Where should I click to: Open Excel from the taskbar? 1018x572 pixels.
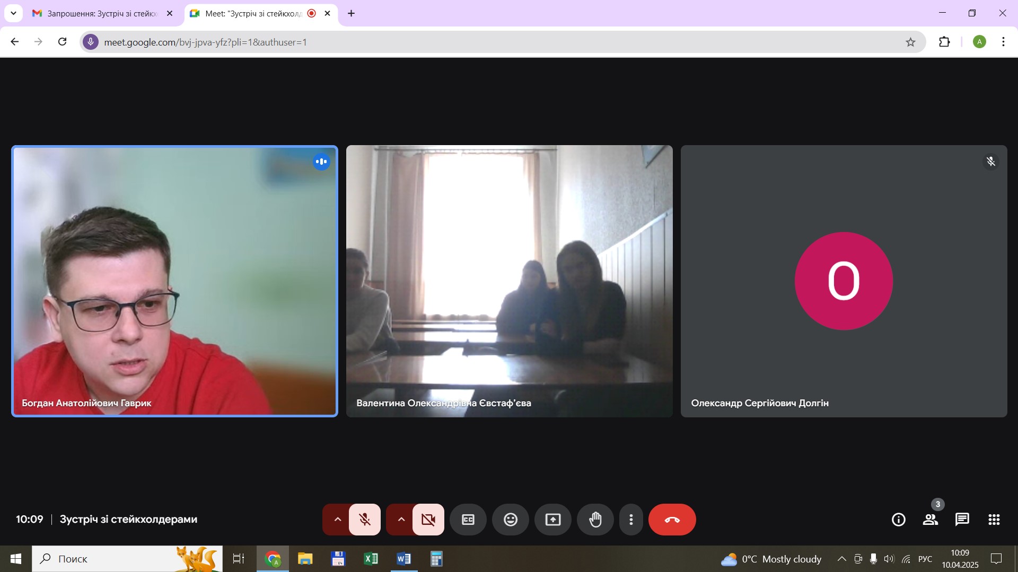(371, 559)
